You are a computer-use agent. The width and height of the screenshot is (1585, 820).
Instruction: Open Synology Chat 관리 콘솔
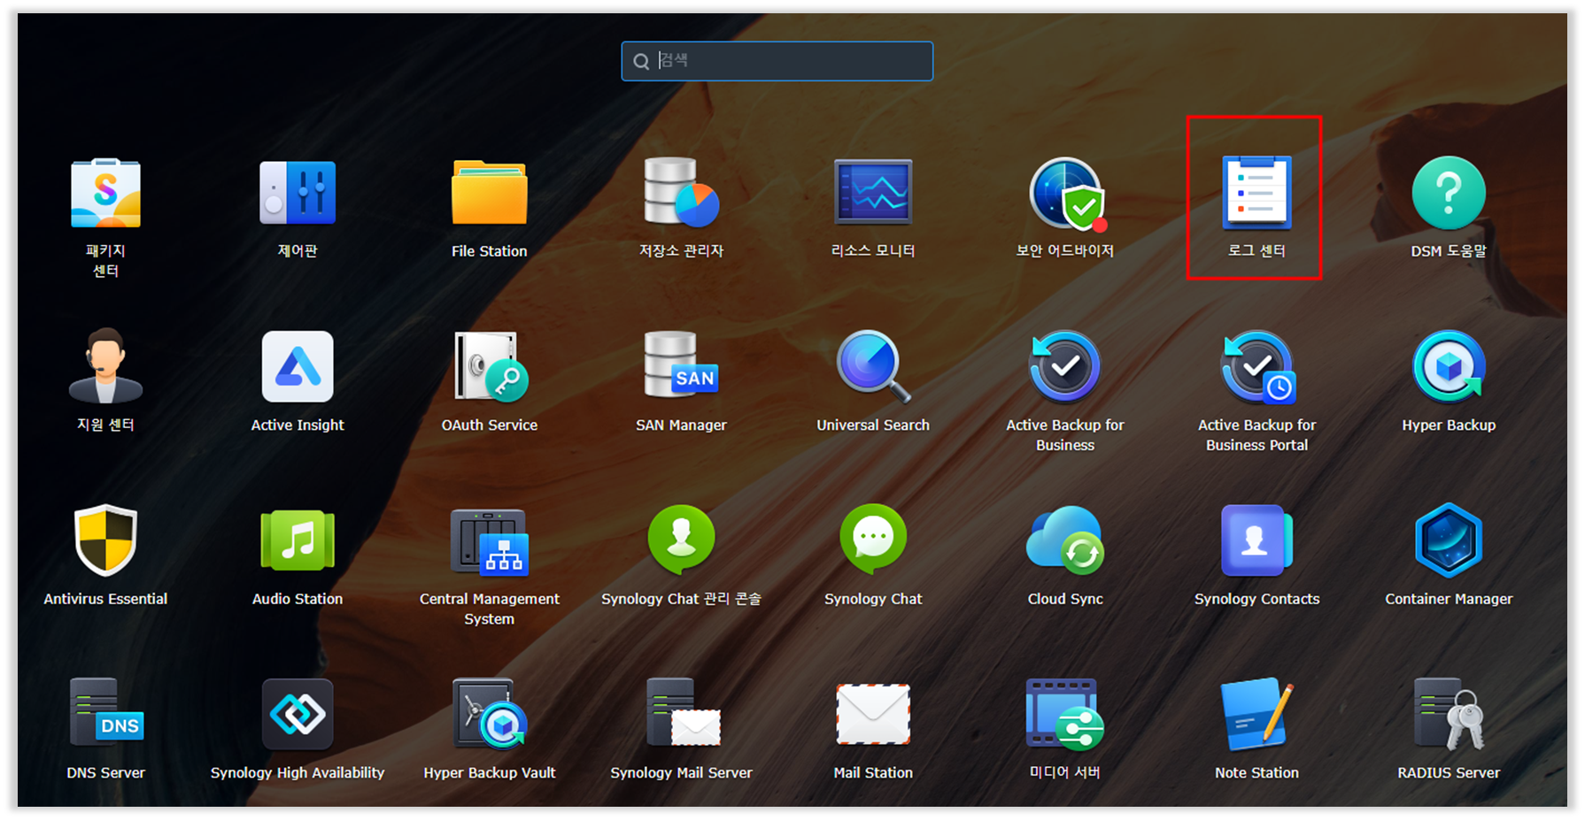click(681, 540)
